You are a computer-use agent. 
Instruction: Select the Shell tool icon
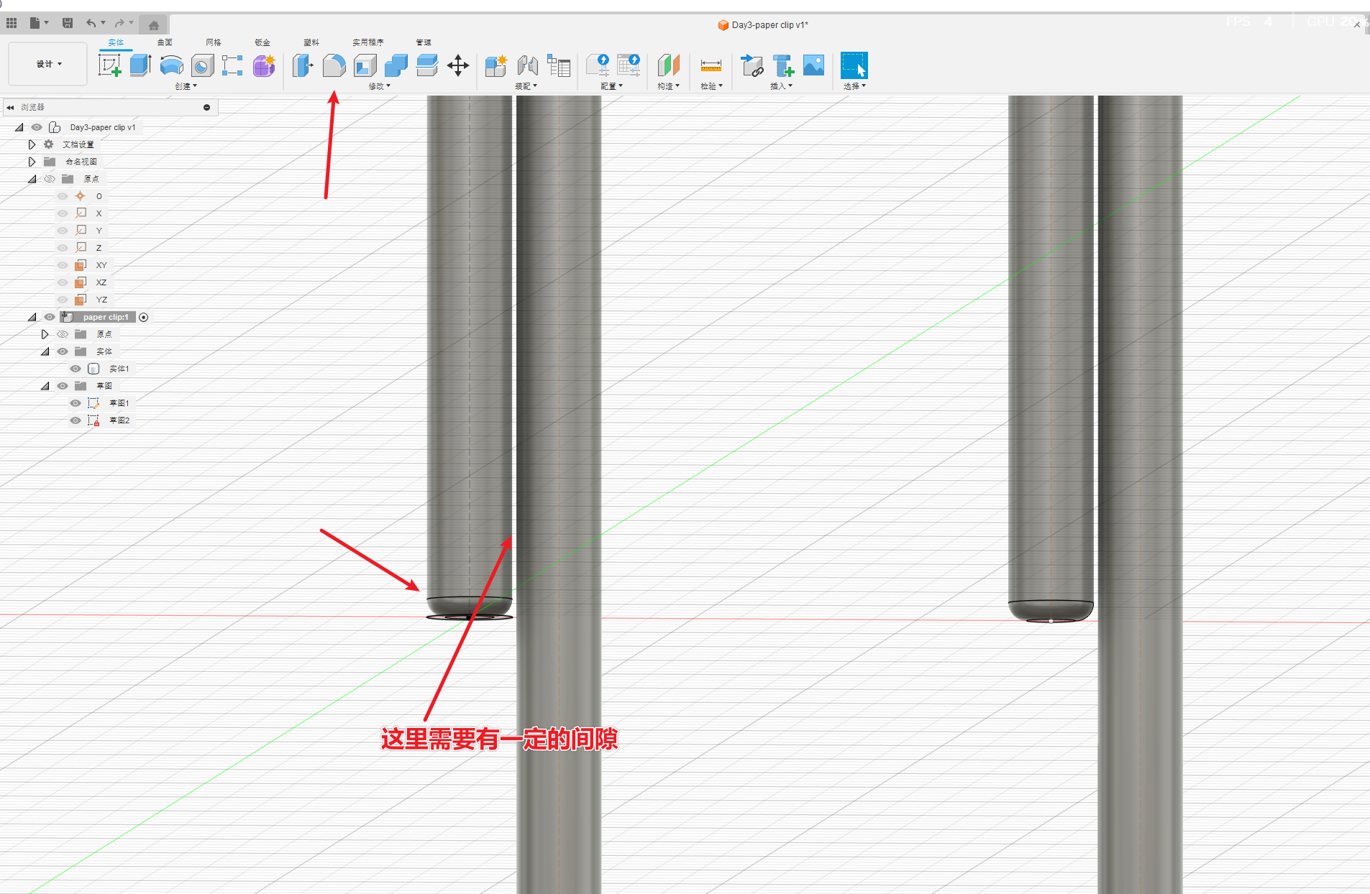[x=365, y=65]
